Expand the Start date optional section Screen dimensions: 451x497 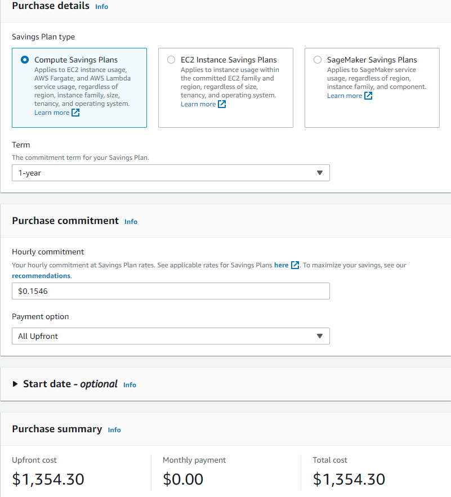tap(15, 384)
